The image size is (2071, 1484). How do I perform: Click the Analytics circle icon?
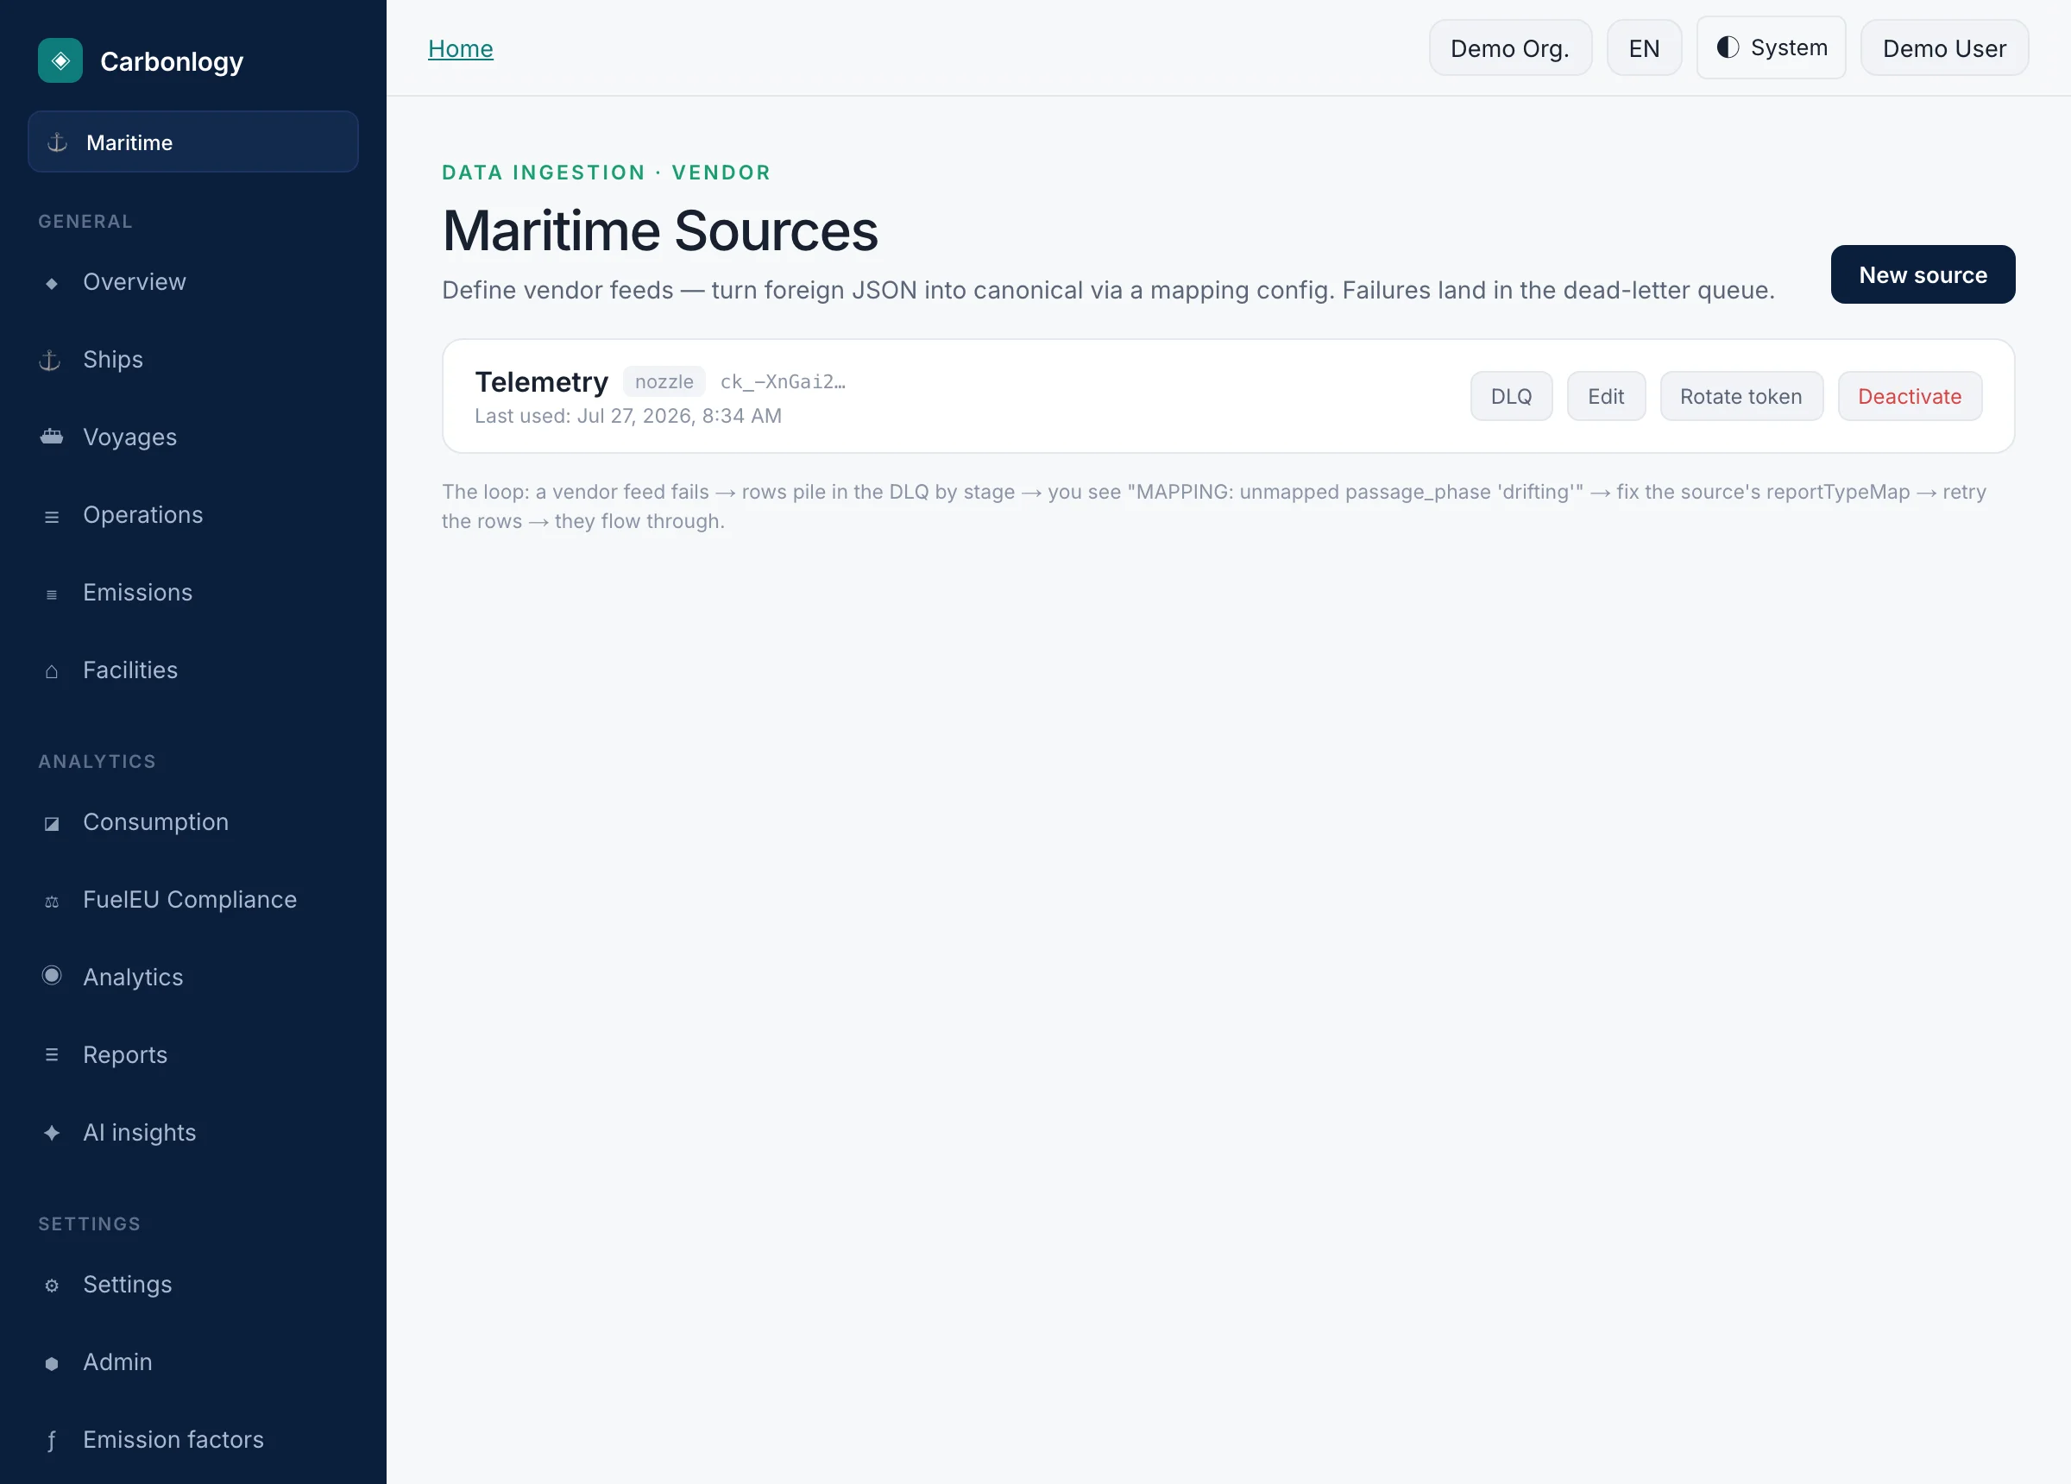pyautogui.click(x=52, y=975)
